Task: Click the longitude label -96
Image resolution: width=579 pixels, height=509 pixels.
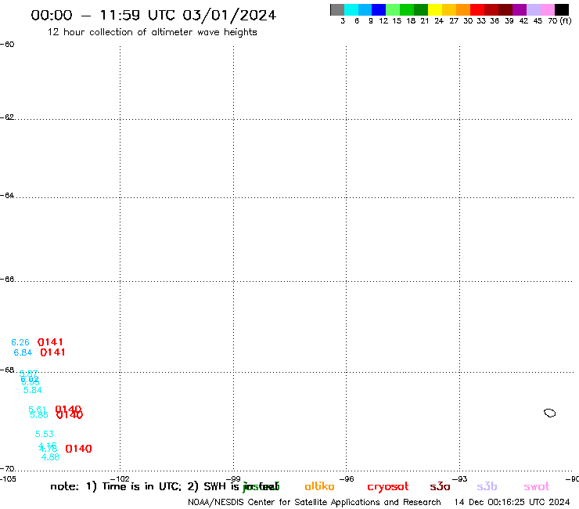Action: (347, 479)
